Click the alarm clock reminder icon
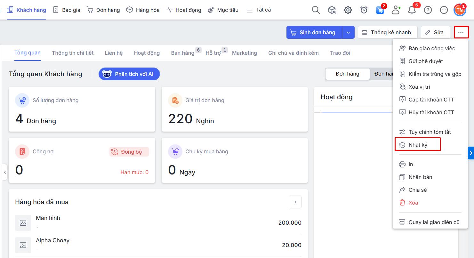Screen dimensions: 474x258 point(364,10)
